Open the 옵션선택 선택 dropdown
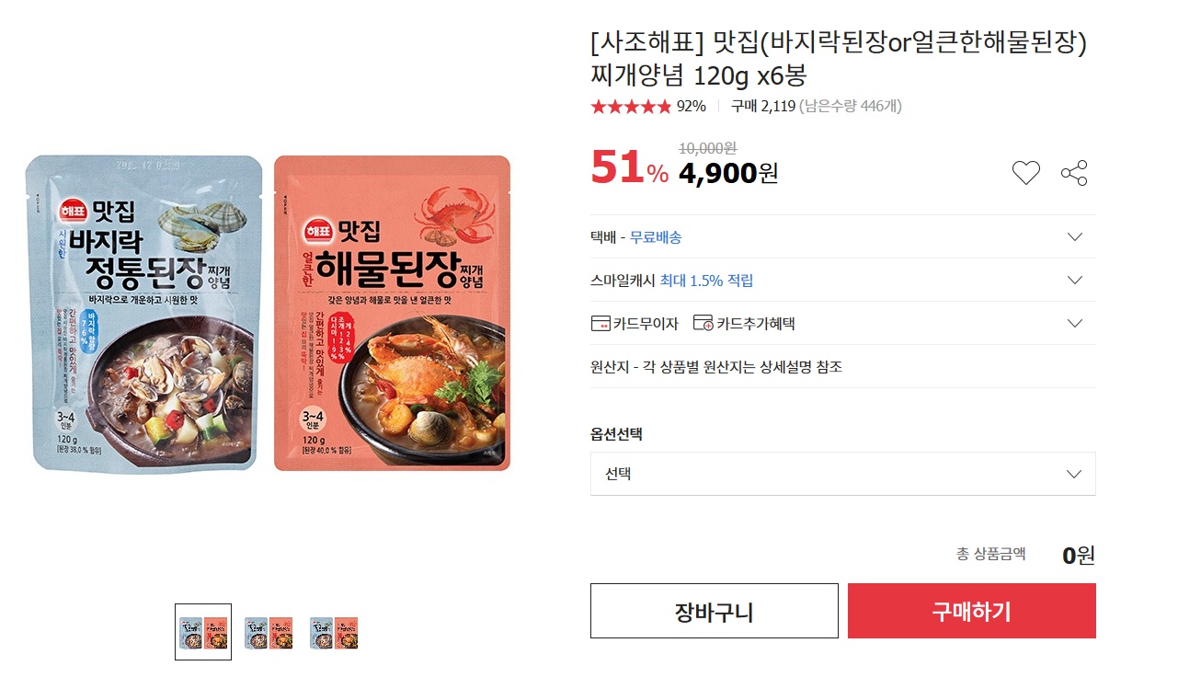Viewport: 1178px width, 689px height. click(x=842, y=474)
